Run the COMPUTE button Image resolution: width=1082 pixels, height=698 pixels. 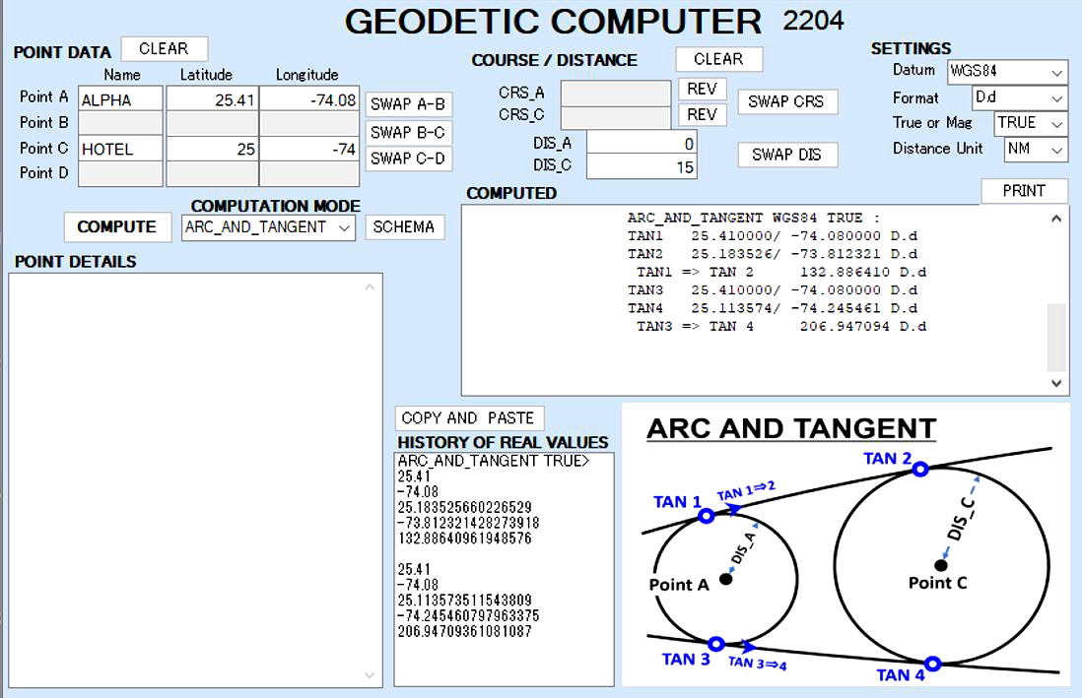pyautogui.click(x=117, y=226)
